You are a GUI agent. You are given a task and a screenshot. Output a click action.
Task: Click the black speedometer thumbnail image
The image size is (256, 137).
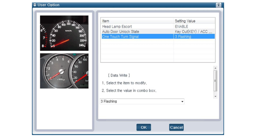pyautogui.click(x=64, y=33)
